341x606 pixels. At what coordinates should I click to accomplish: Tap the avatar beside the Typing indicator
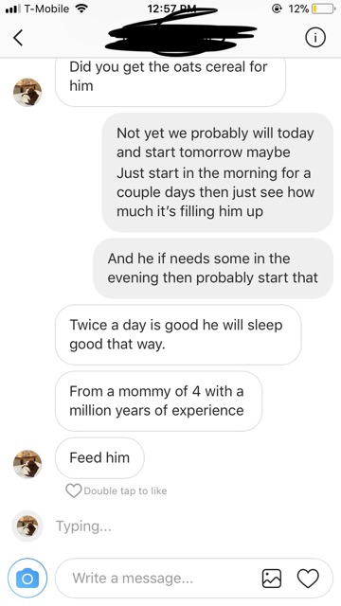(27, 526)
